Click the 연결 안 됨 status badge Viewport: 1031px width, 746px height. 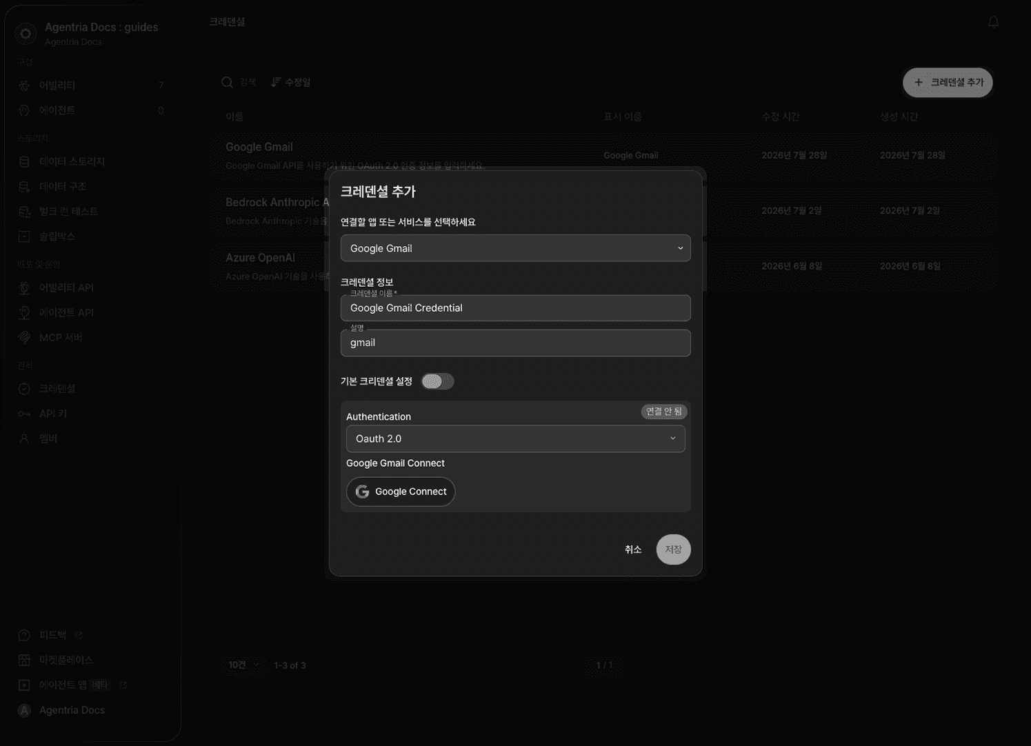click(x=664, y=412)
